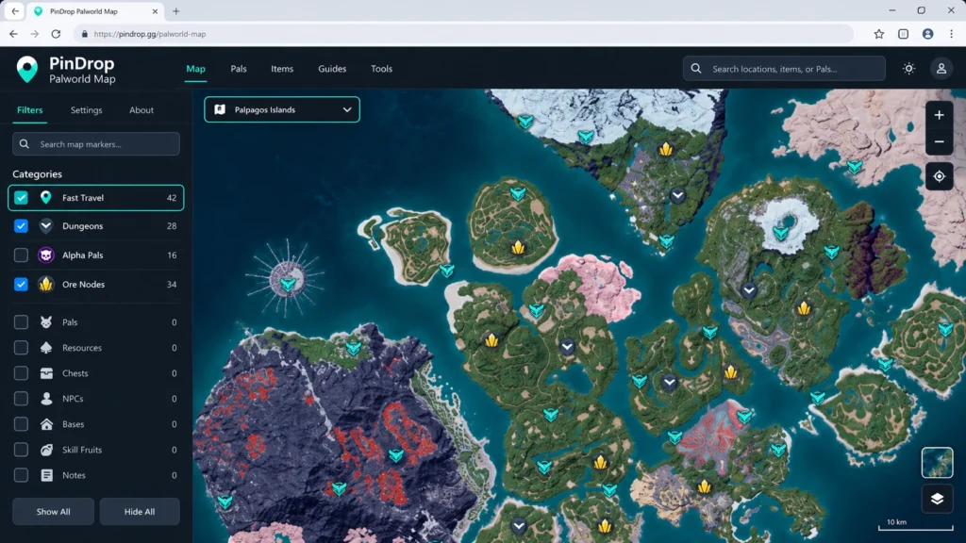This screenshot has width=966, height=543.
Task: Switch to the Settings sidebar tab
Action: click(86, 110)
